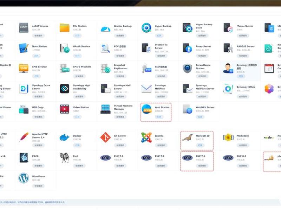Click the OAuth Service icon
Viewport: 281px width, 211px height.
click(65, 48)
